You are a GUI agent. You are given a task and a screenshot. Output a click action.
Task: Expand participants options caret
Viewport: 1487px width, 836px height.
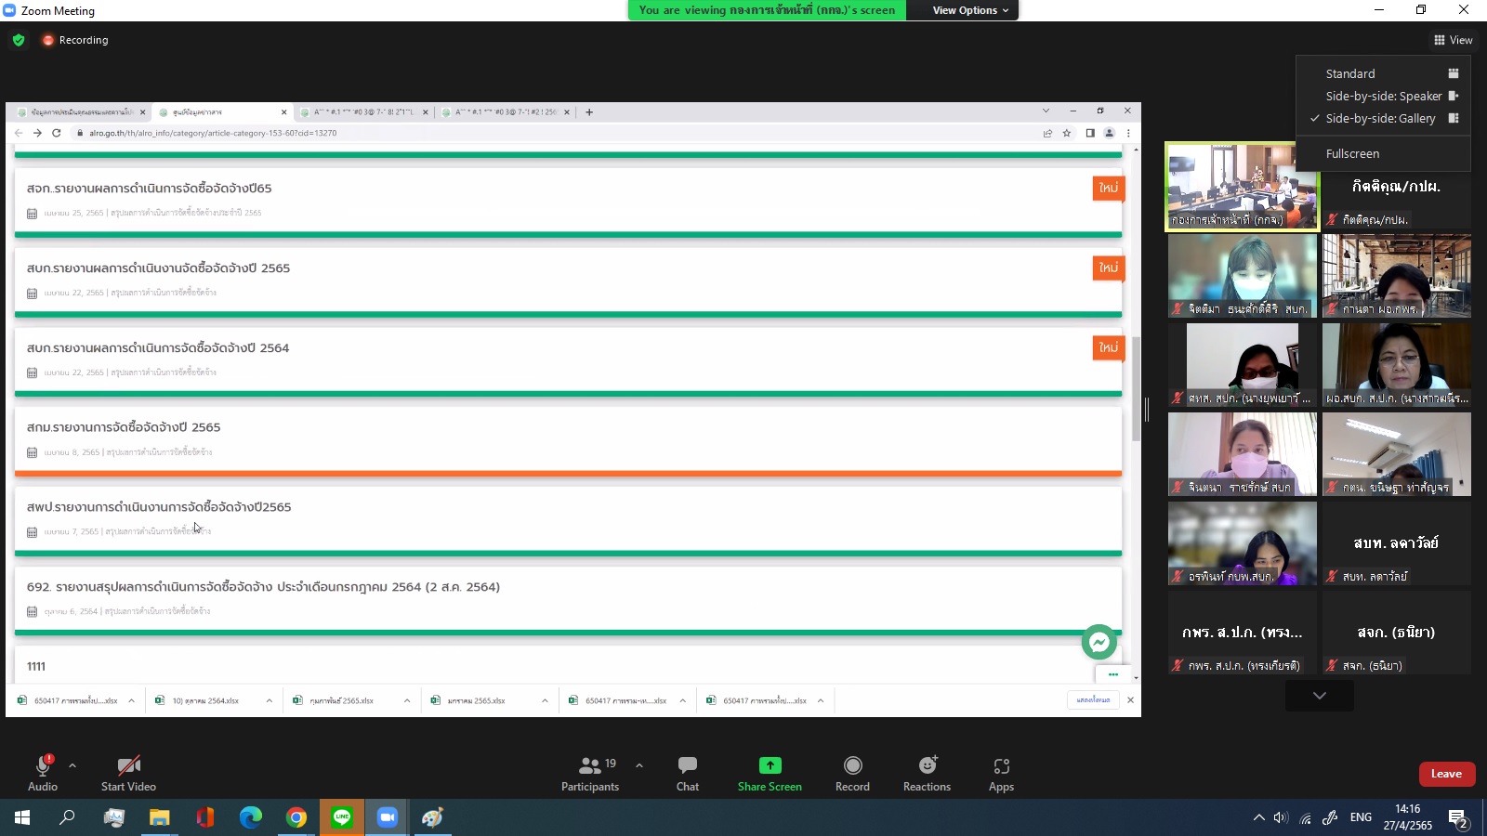(x=639, y=765)
